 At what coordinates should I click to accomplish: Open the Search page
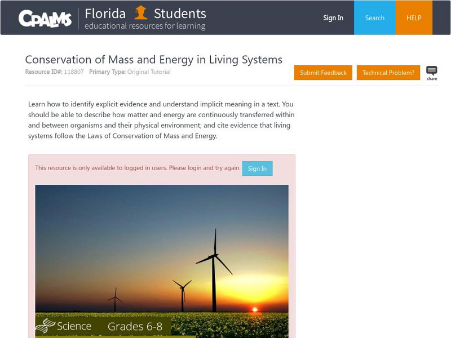374,17
